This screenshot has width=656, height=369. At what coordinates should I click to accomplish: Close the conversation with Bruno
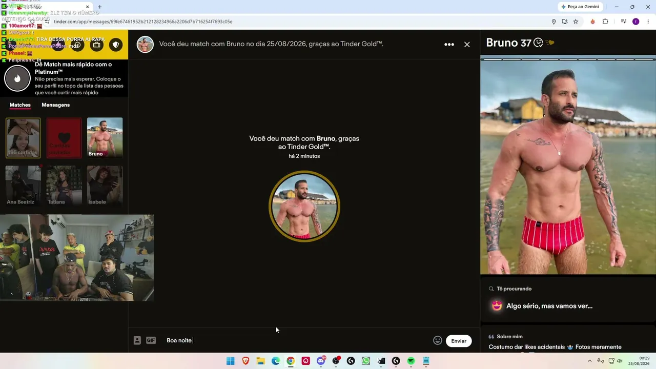[x=467, y=45]
